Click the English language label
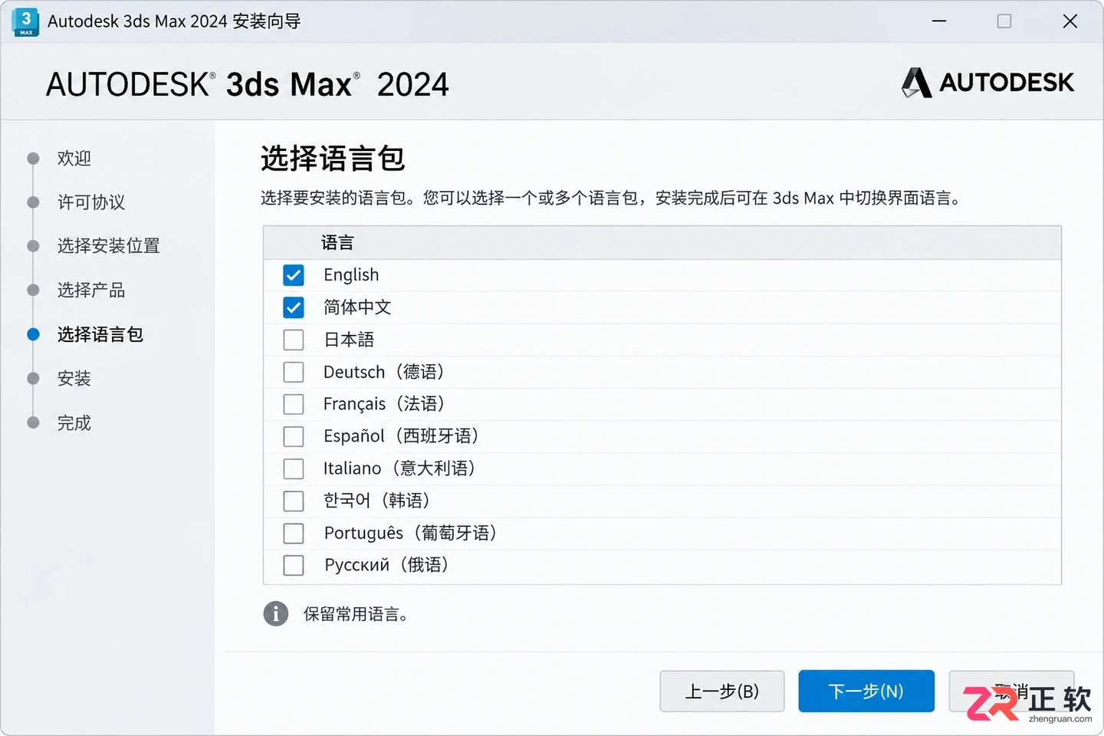 (x=351, y=274)
